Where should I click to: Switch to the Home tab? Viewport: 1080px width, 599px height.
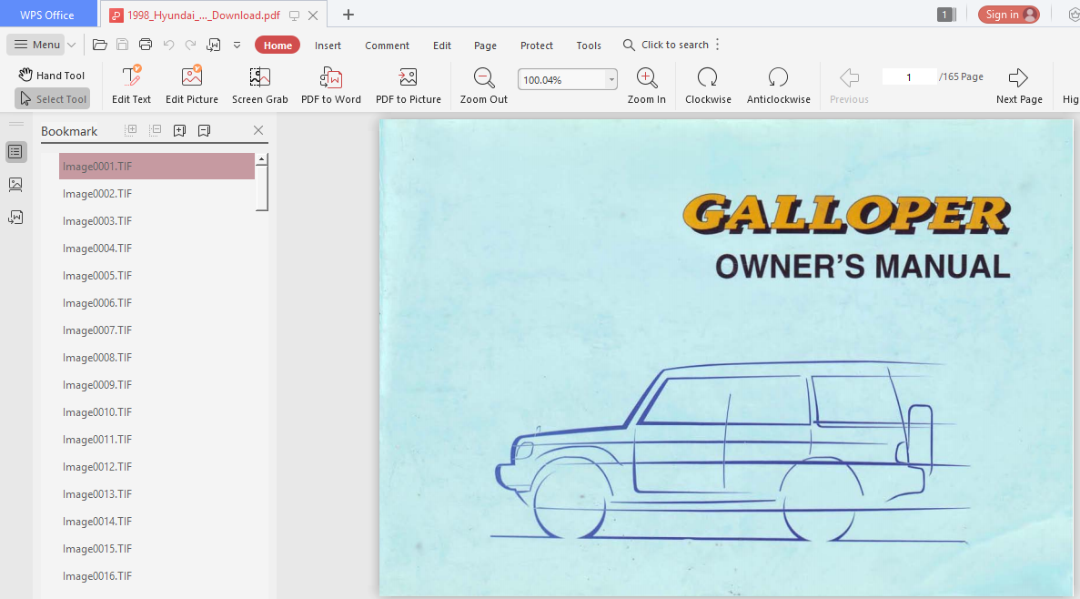click(278, 46)
